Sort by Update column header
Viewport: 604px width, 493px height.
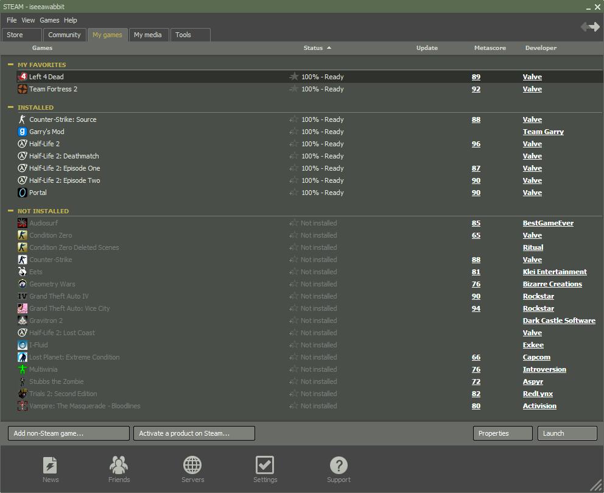427,48
